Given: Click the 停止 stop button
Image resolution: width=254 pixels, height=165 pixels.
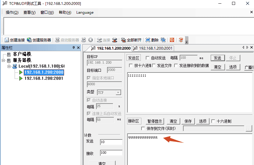Looking at the screenshot, I should (x=233, y=58).
